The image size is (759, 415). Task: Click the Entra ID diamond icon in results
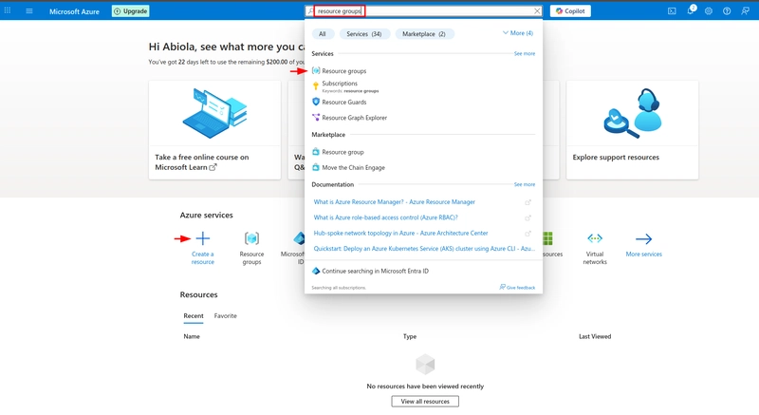316,271
